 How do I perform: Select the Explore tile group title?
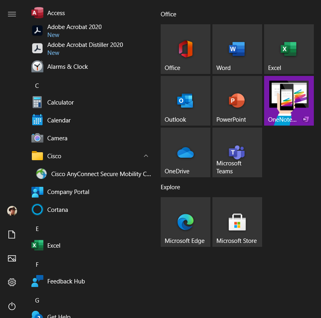[x=170, y=187]
